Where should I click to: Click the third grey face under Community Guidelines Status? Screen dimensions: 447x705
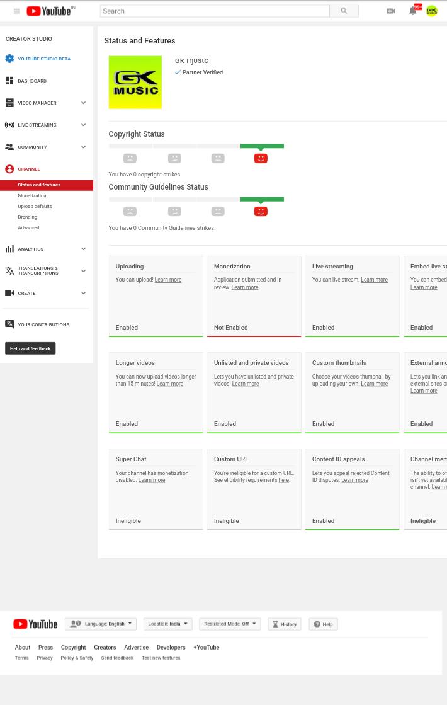[x=218, y=211]
